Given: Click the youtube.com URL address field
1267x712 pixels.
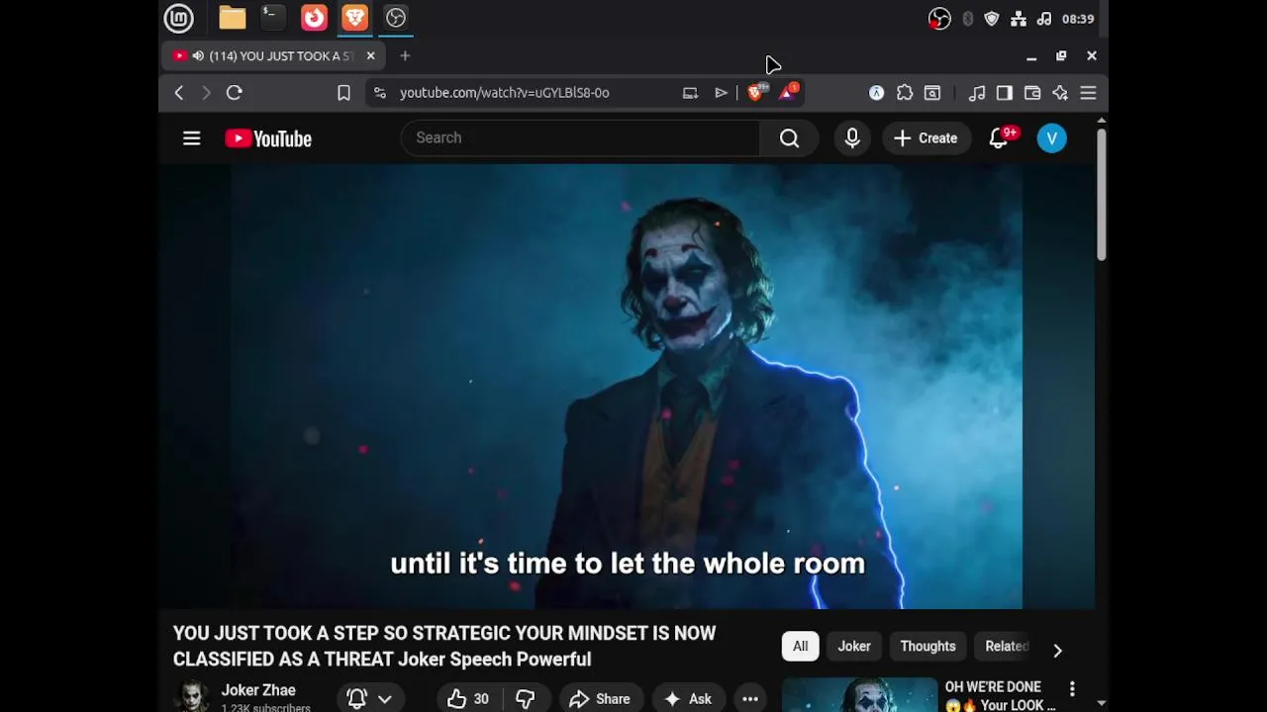Looking at the screenshot, I should pyautogui.click(x=505, y=93).
